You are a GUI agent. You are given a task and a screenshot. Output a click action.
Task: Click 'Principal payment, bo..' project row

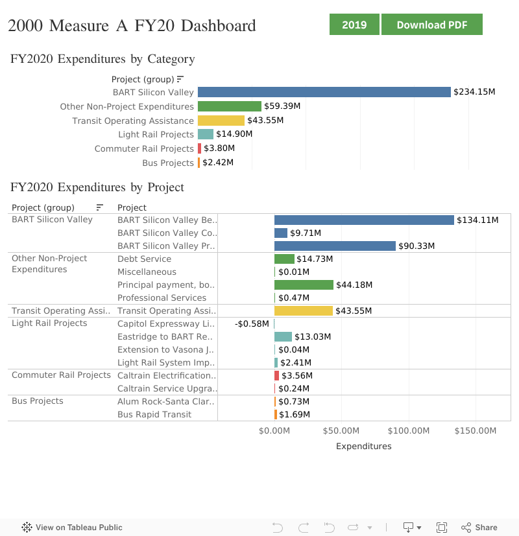tap(166, 285)
